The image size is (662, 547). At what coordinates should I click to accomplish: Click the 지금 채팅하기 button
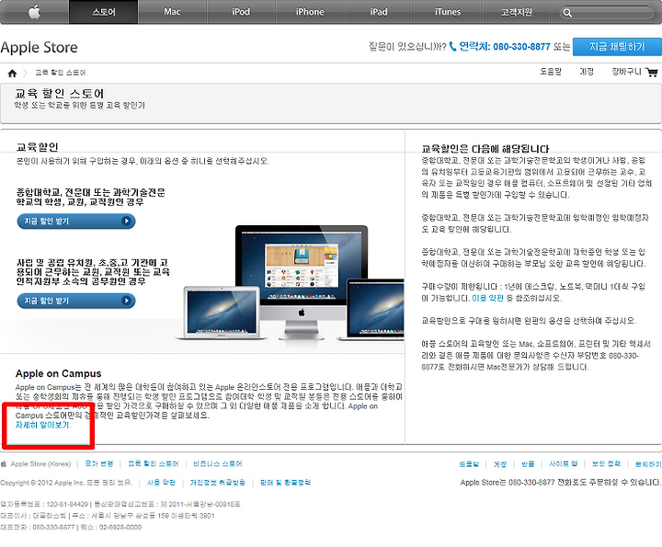coord(617,47)
